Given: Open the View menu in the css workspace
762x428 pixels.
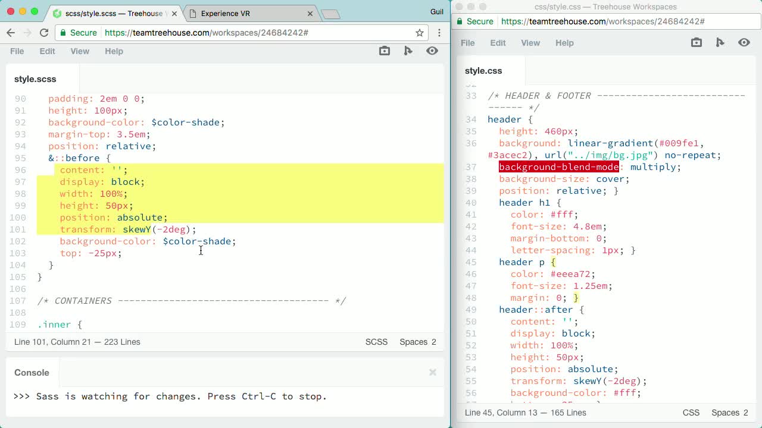Looking at the screenshot, I should coord(530,42).
